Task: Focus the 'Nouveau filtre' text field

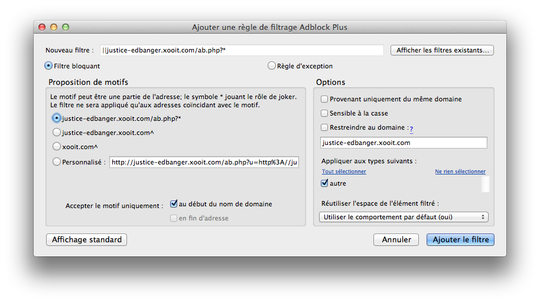Action: (242, 50)
